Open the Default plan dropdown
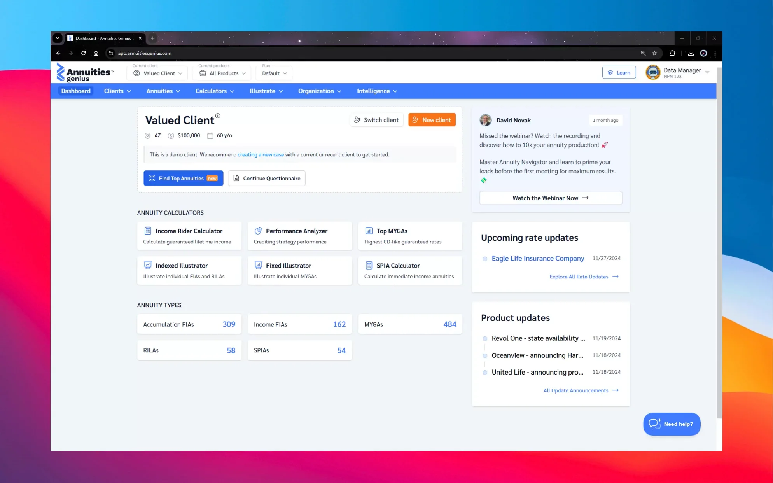 (274, 73)
